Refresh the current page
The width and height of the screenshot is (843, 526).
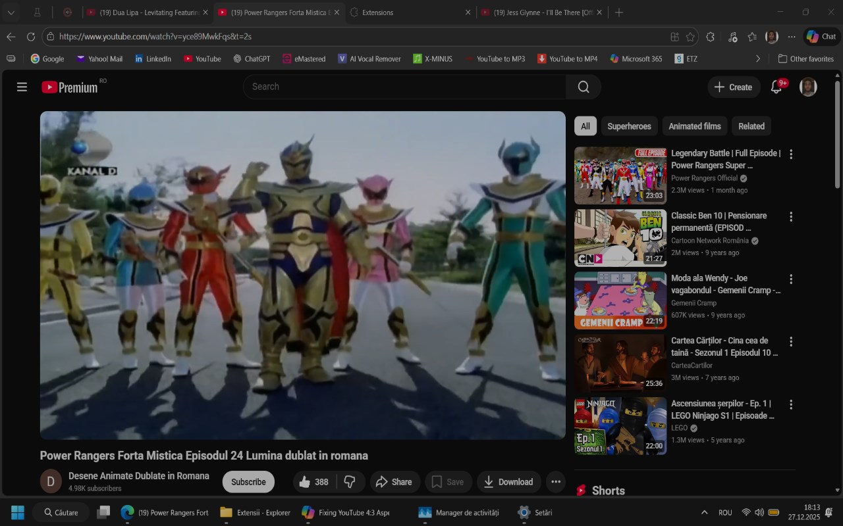[x=31, y=37]
